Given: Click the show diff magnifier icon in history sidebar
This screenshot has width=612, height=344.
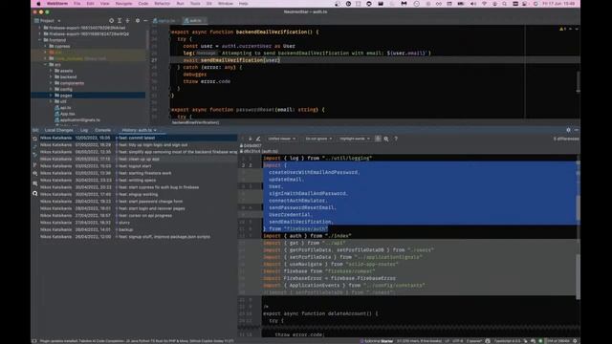Looking at the screenshot, I should pos(34,173).
